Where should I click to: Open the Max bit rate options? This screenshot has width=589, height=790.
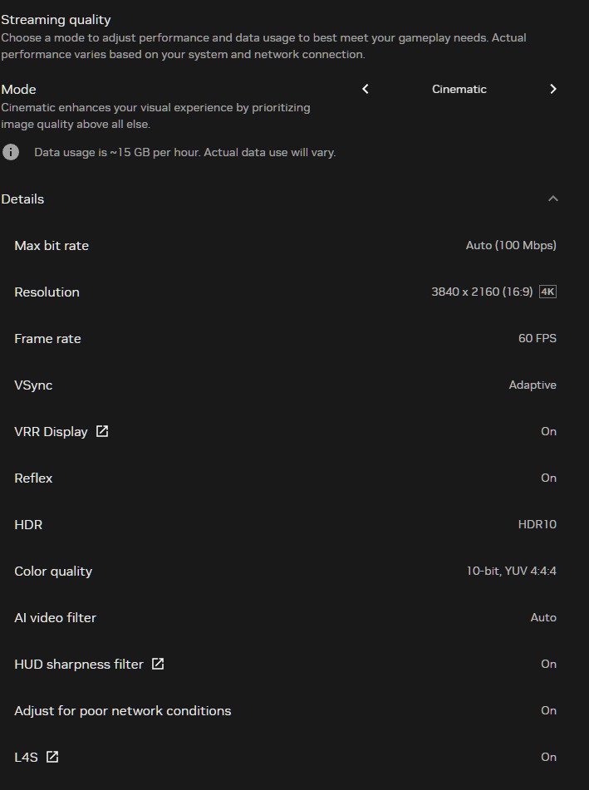pyautogui.click(x=511, y=245)
